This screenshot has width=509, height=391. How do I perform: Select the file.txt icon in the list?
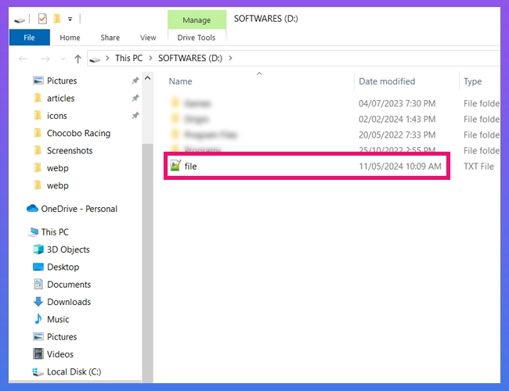pyautogui.click(x=175, y=166)
